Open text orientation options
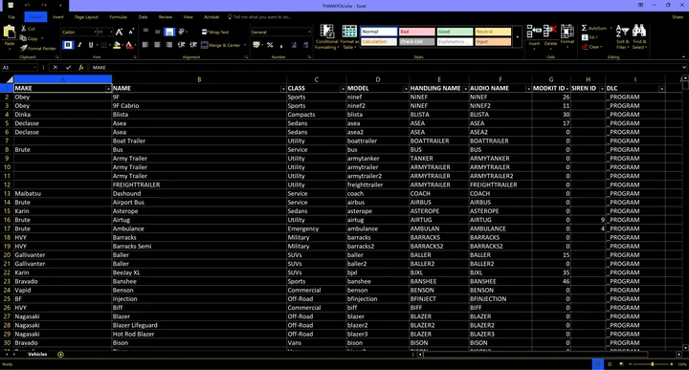The height and width of the screenshot is (370, 689). pos(182,32)
